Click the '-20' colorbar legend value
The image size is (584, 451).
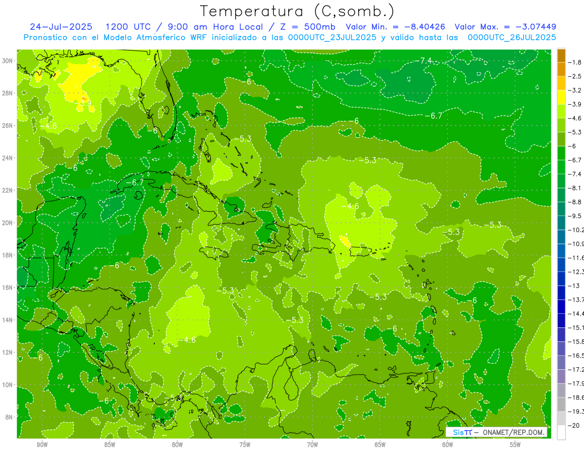pyautogui.click(x=573, y=425)
